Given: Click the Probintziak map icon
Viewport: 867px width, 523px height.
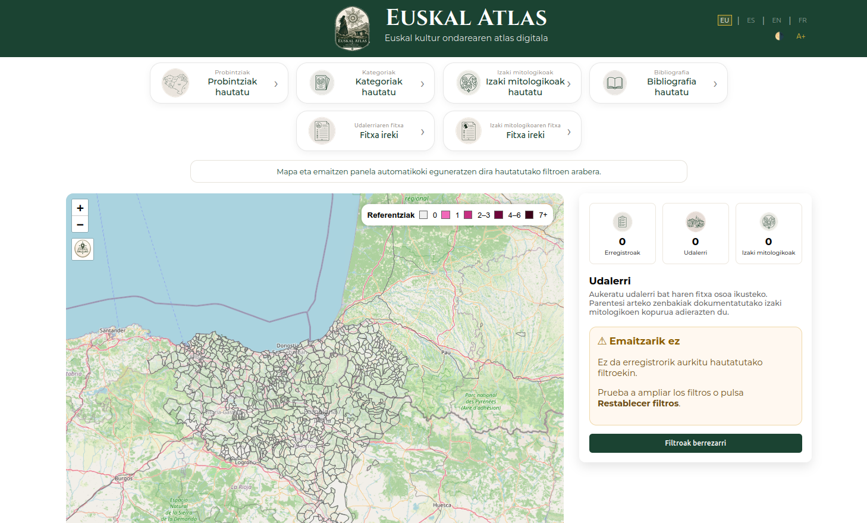Looking at the screenshot, I should tap(175, 83).
